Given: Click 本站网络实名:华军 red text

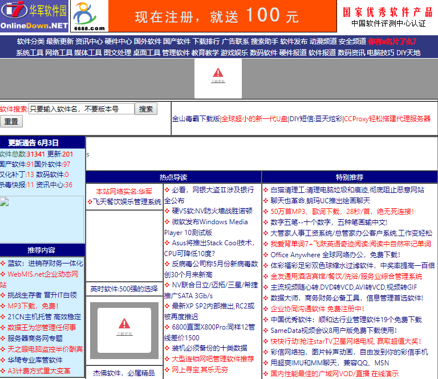Looking at the screenshot, I should tap(124, 191).
